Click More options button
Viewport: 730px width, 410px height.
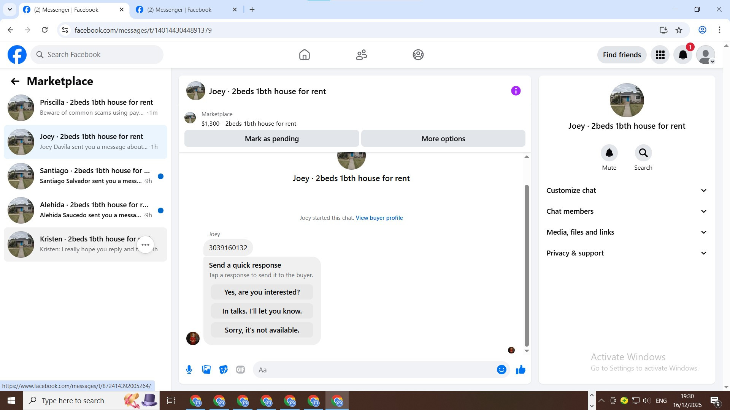443,139
